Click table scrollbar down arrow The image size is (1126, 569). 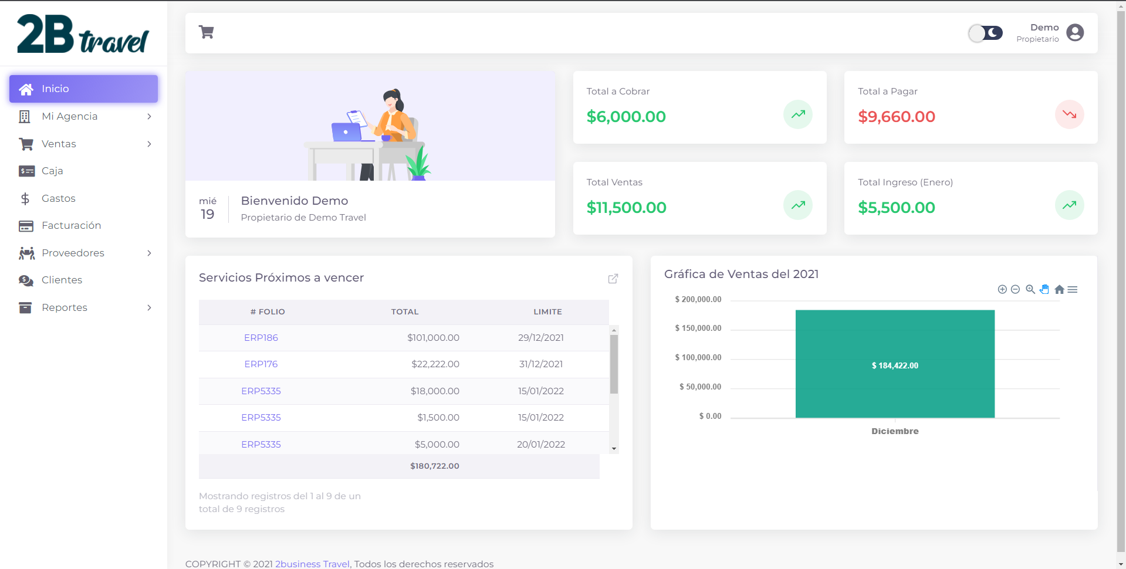[x=614, y=449]
